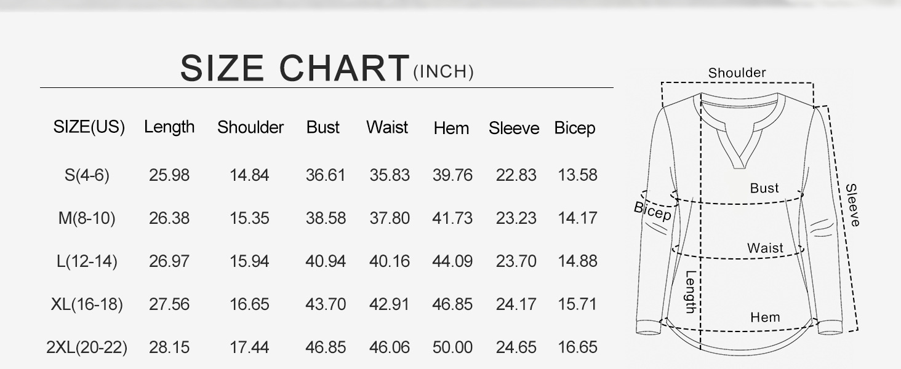The height and width of the screenshot is (369, 901).
Task: Select the S(4-6) size row label
Action: [87, 175]
